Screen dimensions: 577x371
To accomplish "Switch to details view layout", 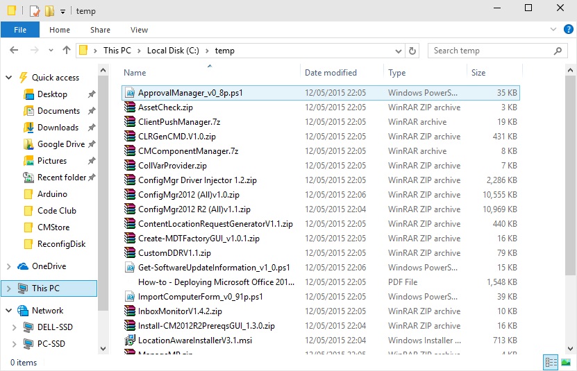I will coord(551,363).
